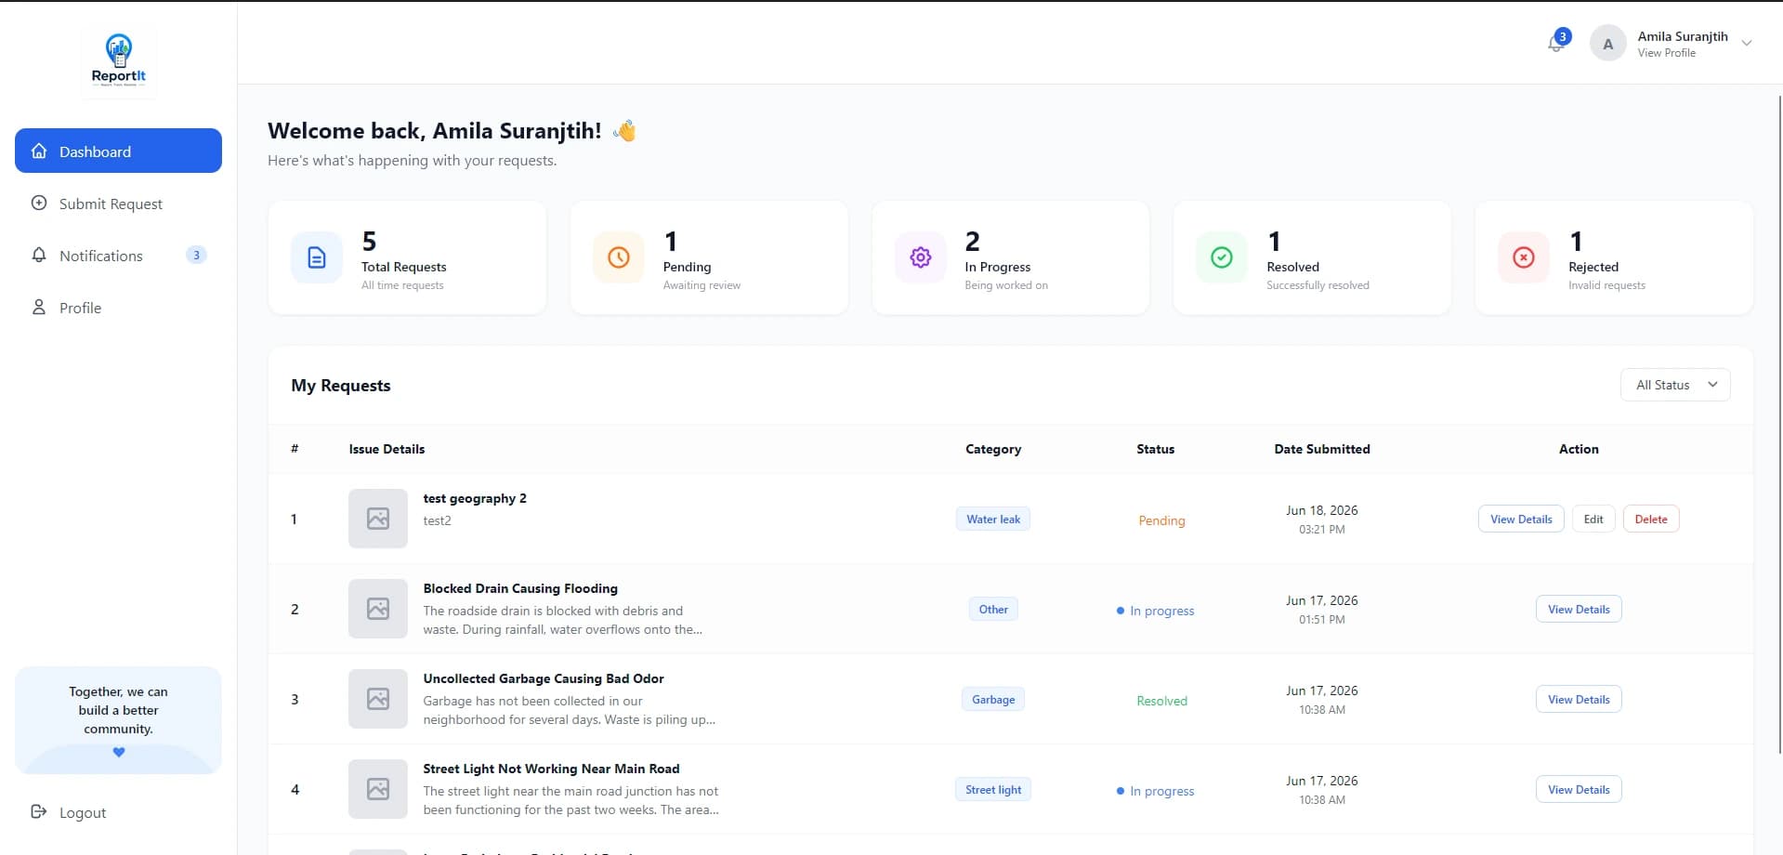1783x855 pixels.
Task: Open image thumbnail for Uncollected Garbage request
Action: (x=378, y=699)
